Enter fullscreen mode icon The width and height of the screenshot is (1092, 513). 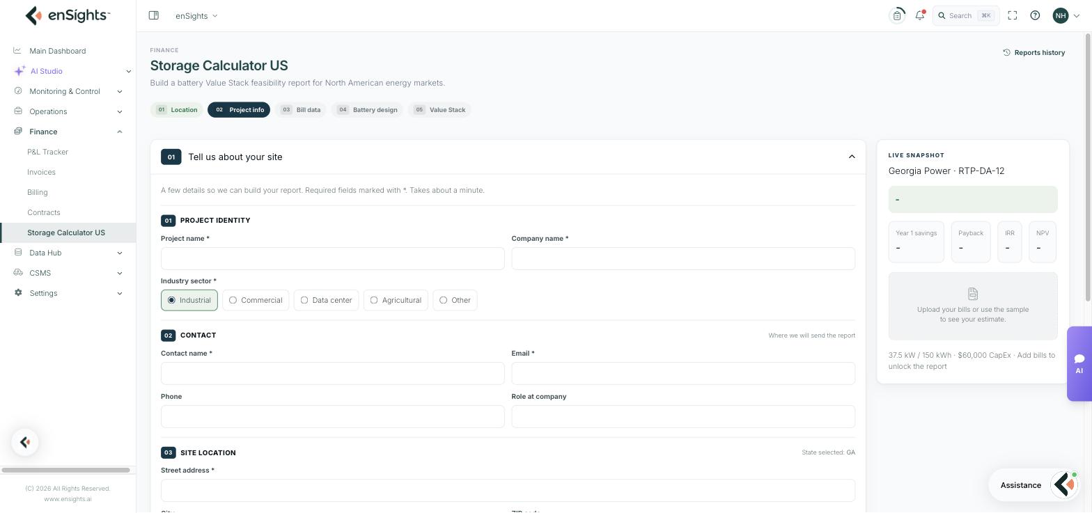pos(1013,15)
